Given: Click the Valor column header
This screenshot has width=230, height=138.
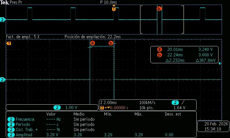Looking at the screenshot, I should pos(51,114).
